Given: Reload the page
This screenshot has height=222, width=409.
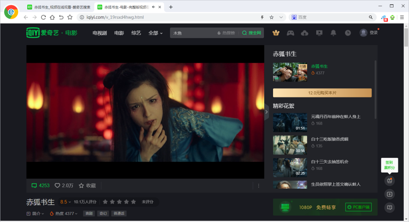Looking at the screenshot, I should (43, 17).
